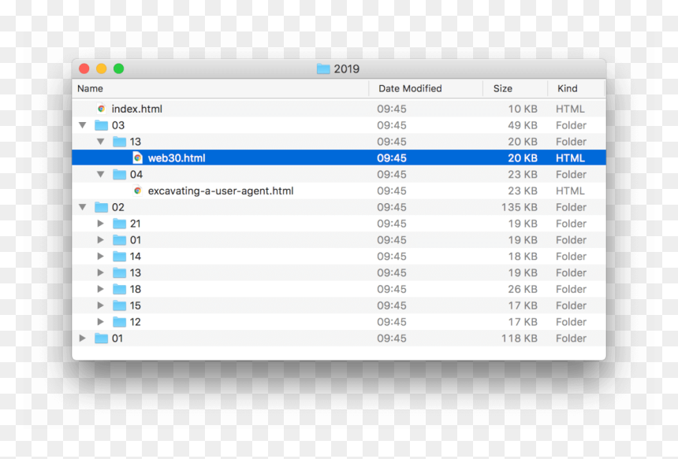
Task: Click the folder icon of 12
Action: point(119,322)
